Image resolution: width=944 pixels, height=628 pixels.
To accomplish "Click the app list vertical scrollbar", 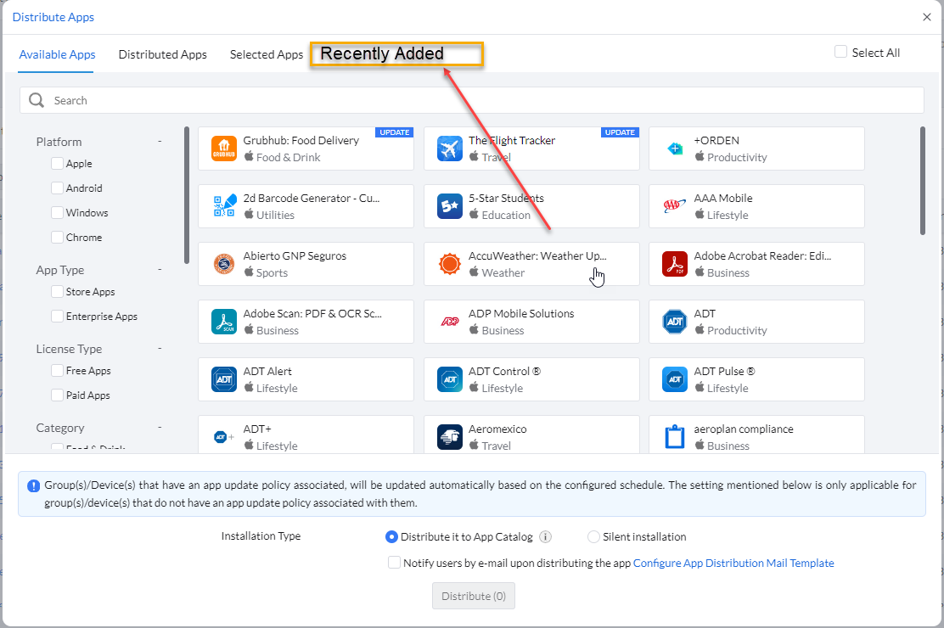I will [x=922, y=181].
